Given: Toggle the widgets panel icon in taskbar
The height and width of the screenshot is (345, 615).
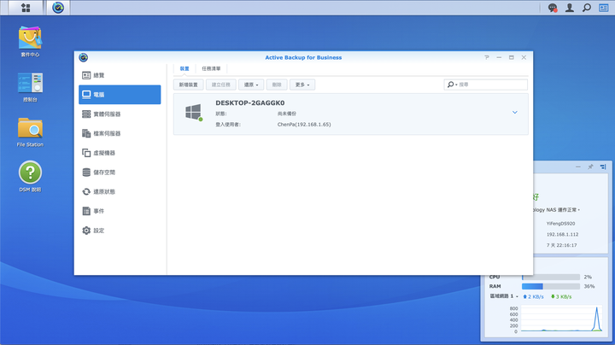Looking at the screenshot, I should click(603, 8).
